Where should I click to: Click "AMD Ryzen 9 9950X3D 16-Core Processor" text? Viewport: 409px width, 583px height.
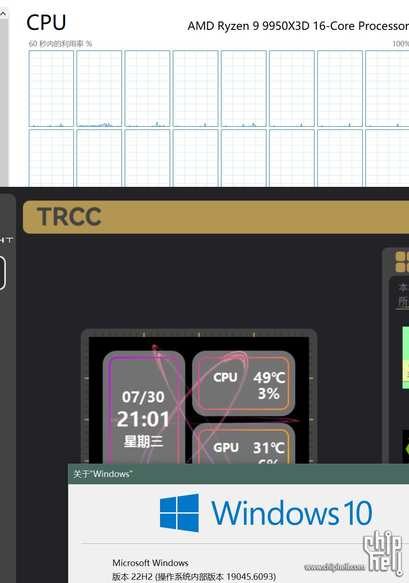coord(298,26)
